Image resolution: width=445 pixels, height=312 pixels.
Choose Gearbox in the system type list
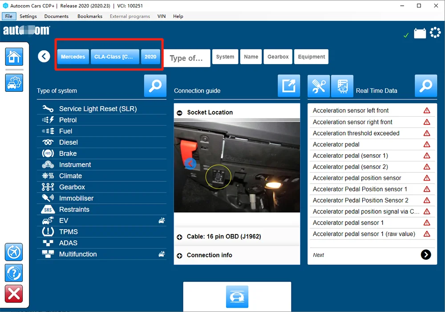[x=101, y=187]
